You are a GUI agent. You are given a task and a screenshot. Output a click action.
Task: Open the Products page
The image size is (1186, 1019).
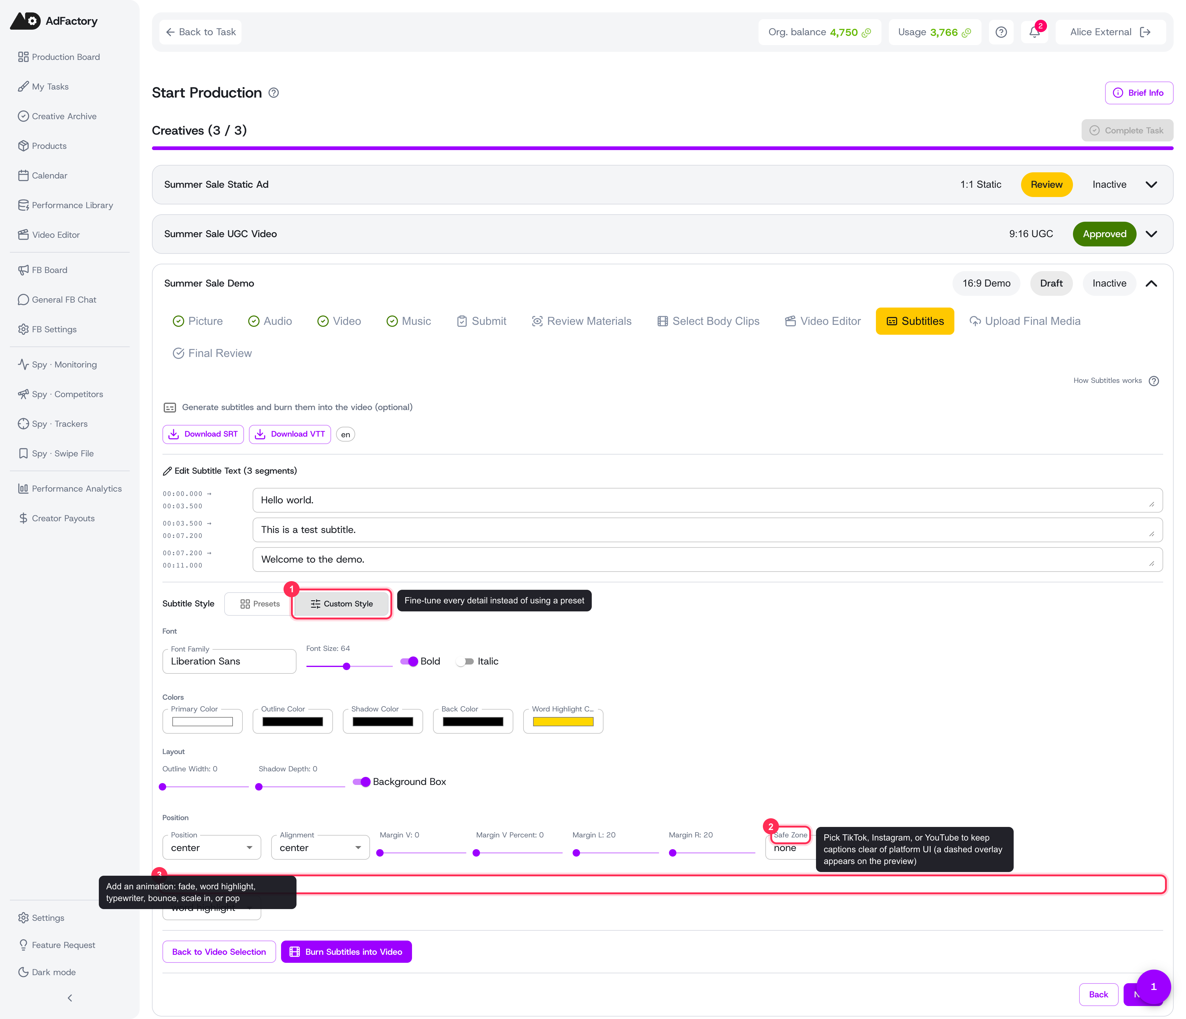point(43,146)
